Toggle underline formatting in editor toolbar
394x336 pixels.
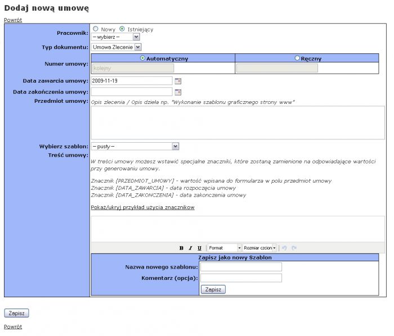coord(199,248)
